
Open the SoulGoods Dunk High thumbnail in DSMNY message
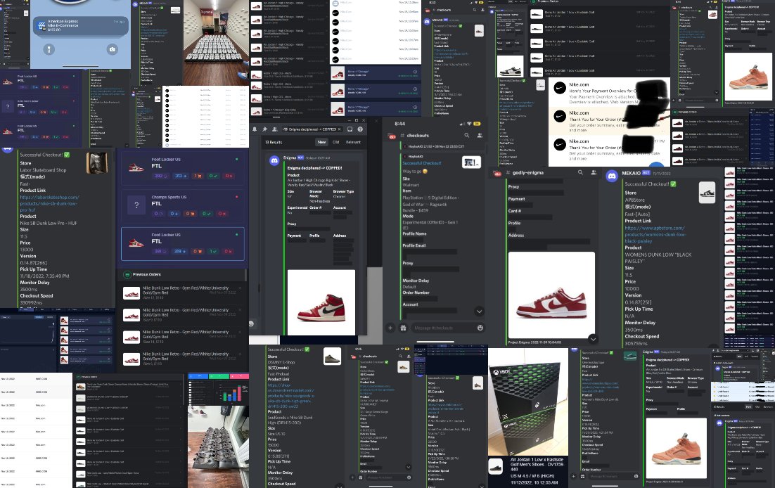click(332, 356)
